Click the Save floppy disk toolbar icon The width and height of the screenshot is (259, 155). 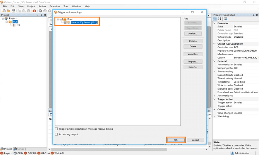[13, 11]
